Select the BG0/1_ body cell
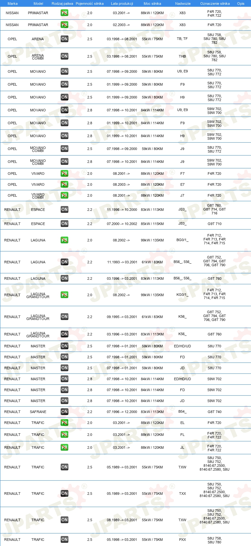The image size is (251, 546). pyautogui.click(x=182, y=240)
